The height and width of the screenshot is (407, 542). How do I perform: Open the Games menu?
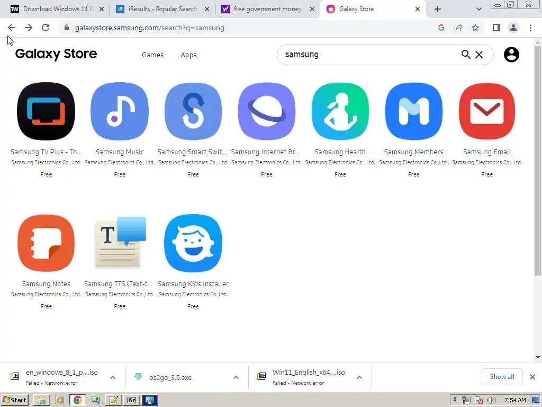152,55
